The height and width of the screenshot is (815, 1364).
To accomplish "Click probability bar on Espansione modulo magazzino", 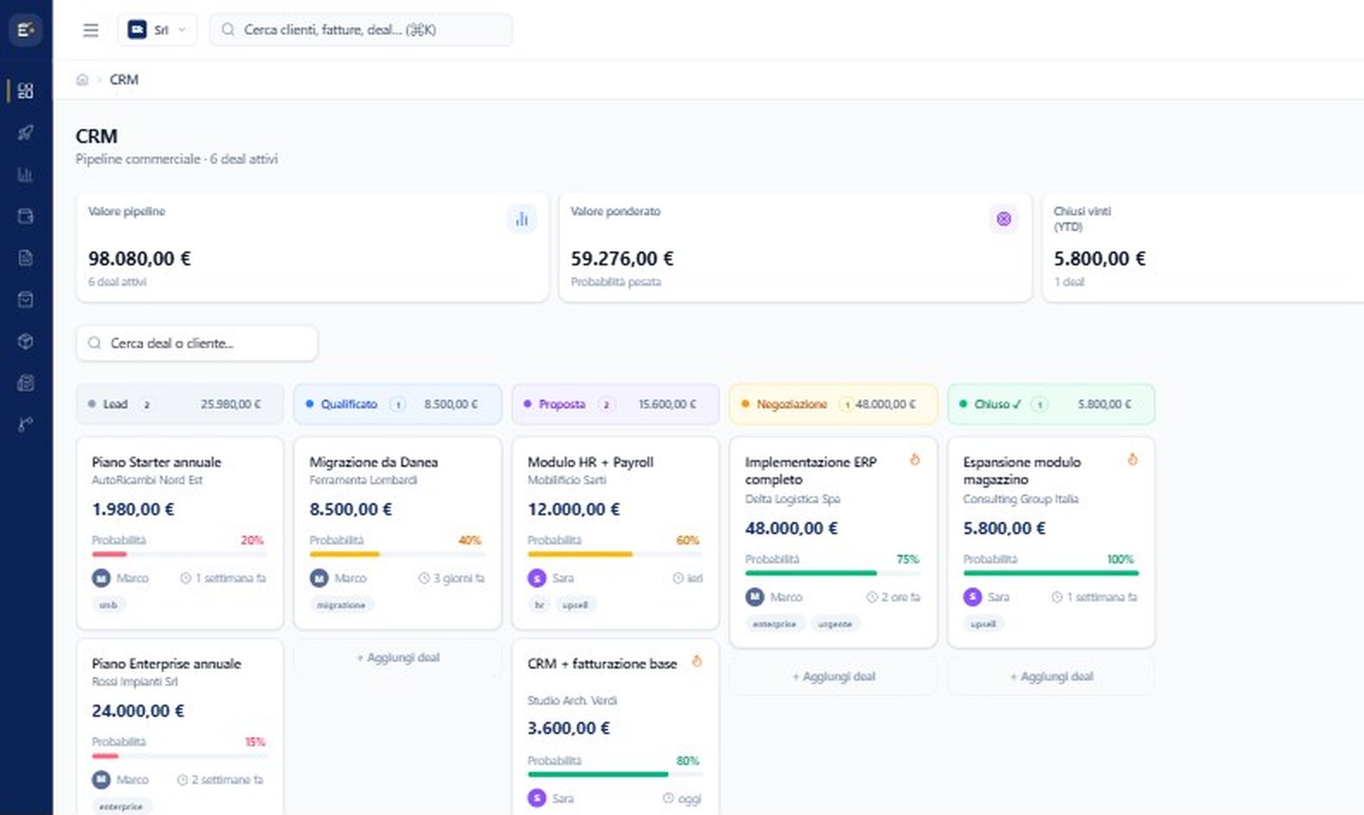I will 1051,573.
